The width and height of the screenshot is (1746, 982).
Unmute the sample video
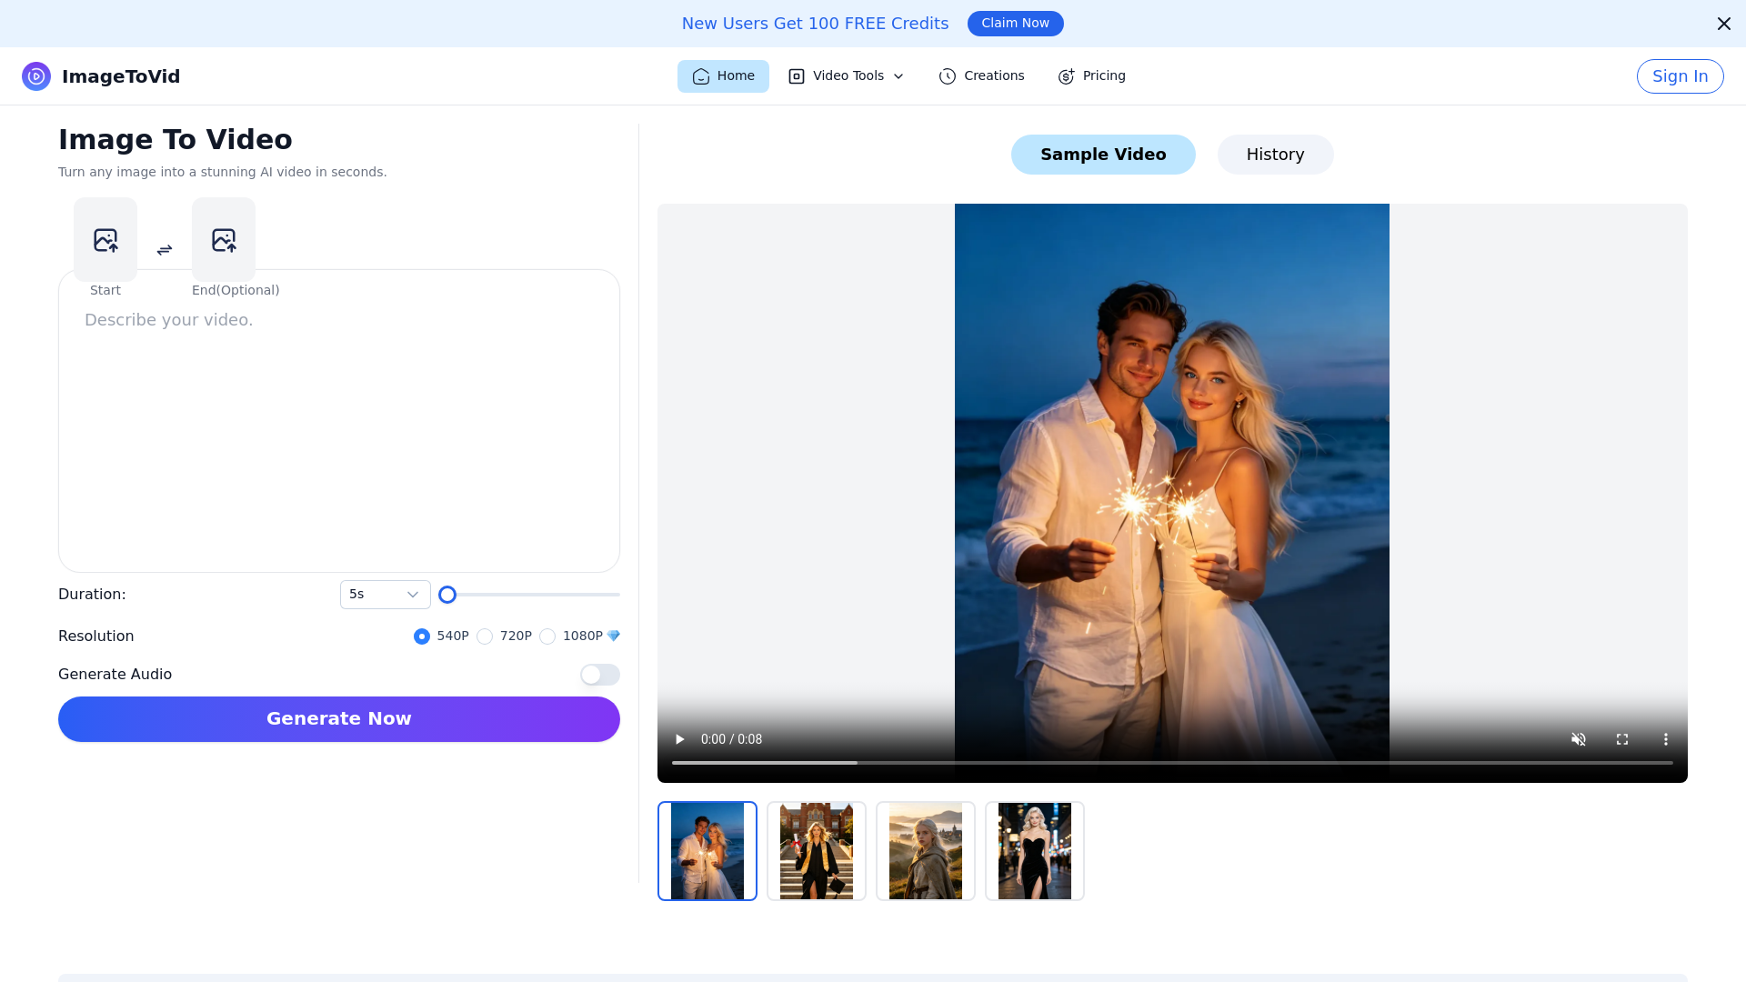pos(1579,739)
